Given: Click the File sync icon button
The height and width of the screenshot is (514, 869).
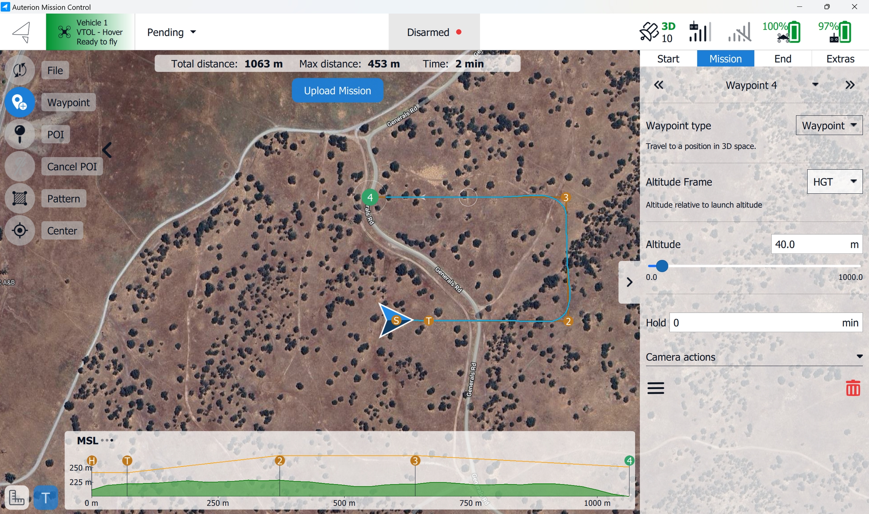Looking at the screenshot, I should coord(20,70).
